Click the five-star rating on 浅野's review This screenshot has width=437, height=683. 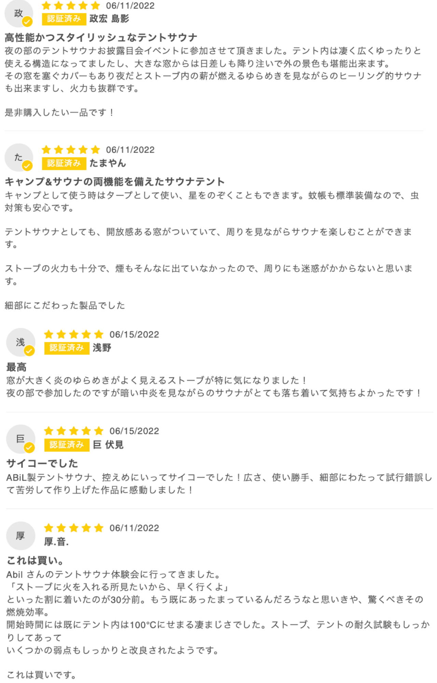(74, 334)
